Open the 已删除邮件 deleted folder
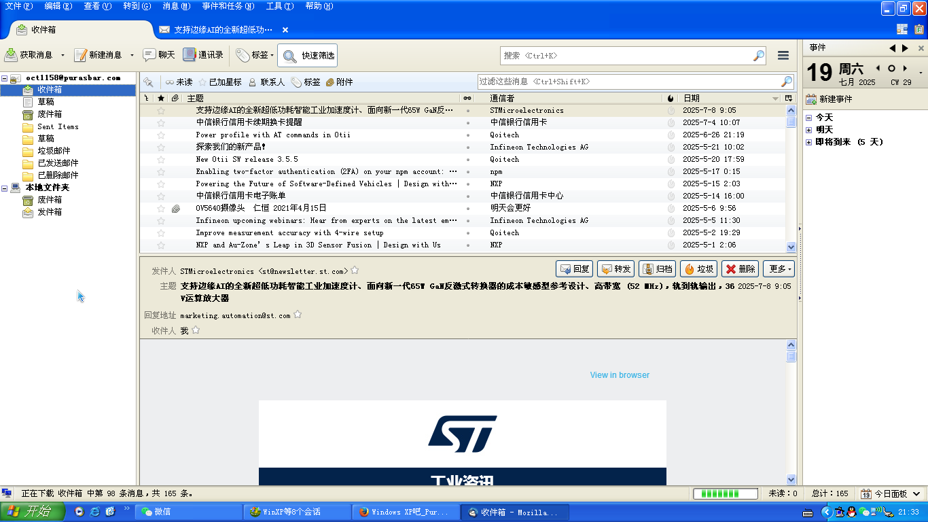The height and width of the screenshot is (522, 928). click(58, 175)
